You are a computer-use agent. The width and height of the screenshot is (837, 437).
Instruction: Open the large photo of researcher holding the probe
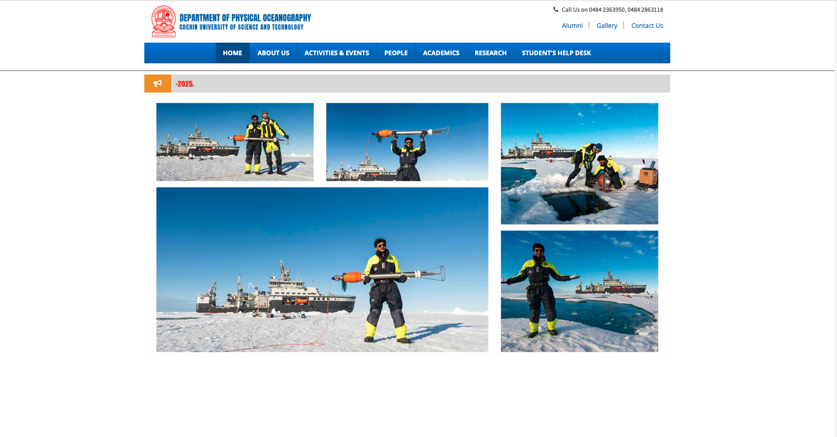(322, 269)
